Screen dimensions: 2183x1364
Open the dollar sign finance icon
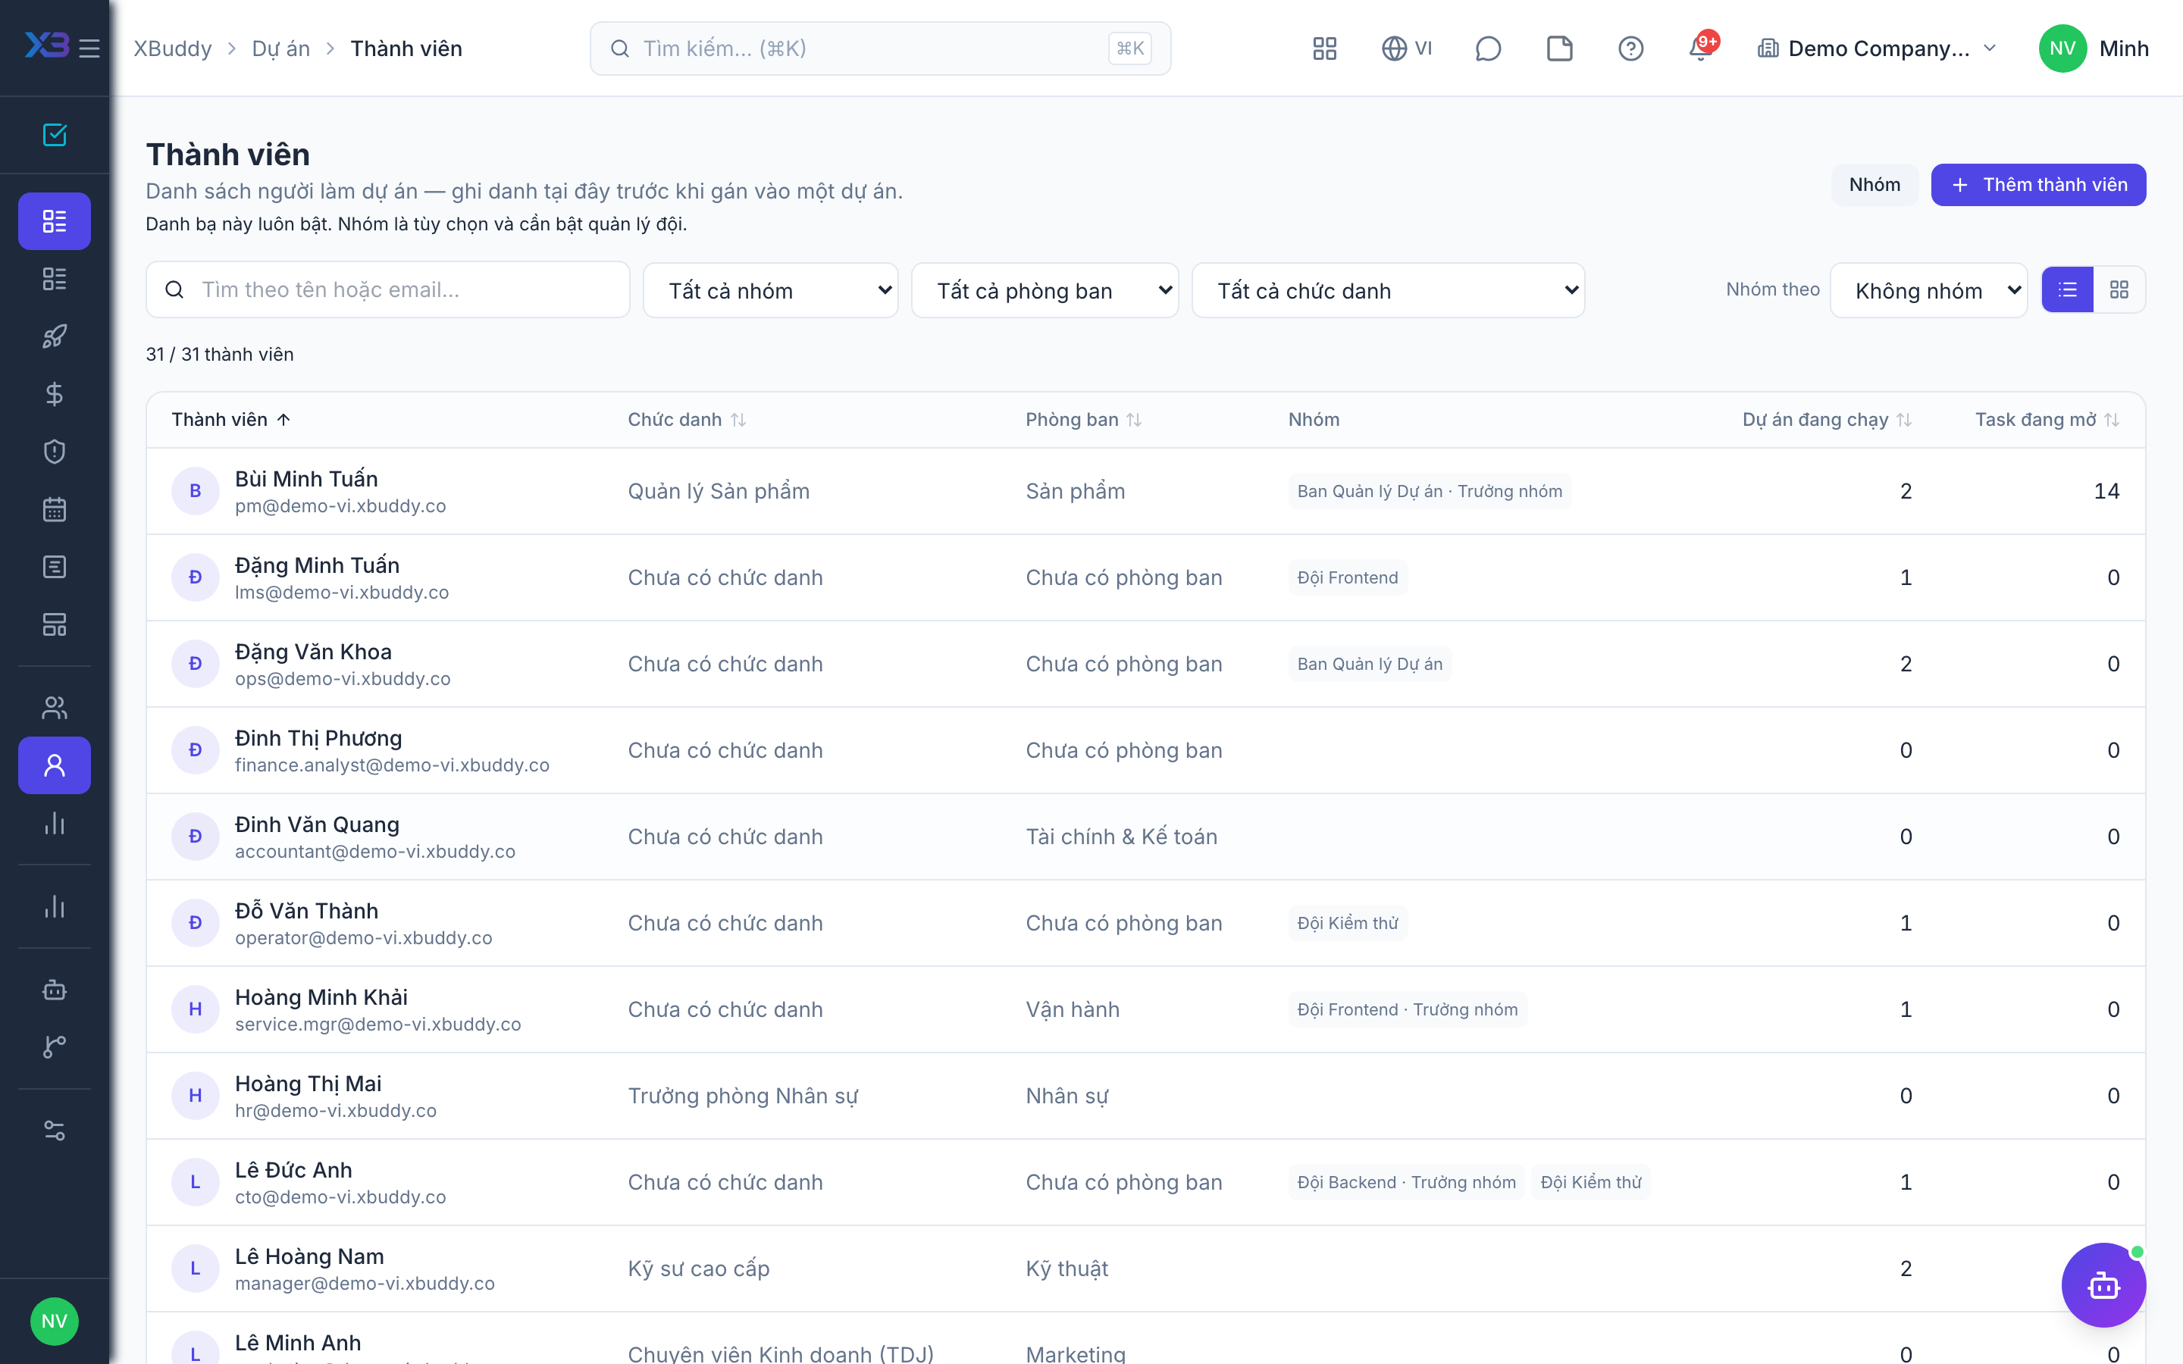pos(54,394)
